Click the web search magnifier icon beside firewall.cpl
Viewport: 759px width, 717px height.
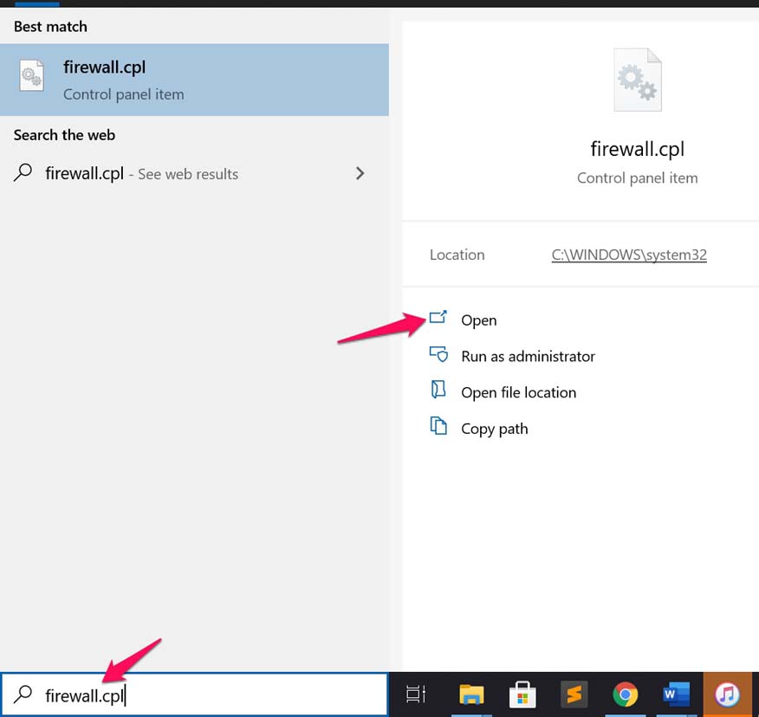[x=23, y=172]
